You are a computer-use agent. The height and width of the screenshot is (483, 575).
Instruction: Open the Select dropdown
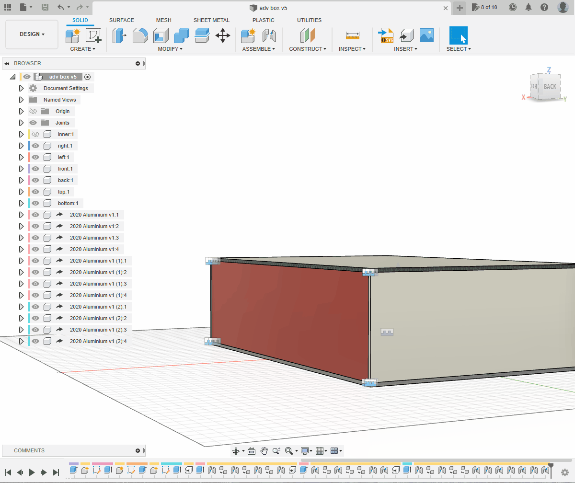(x=458, y=49)
